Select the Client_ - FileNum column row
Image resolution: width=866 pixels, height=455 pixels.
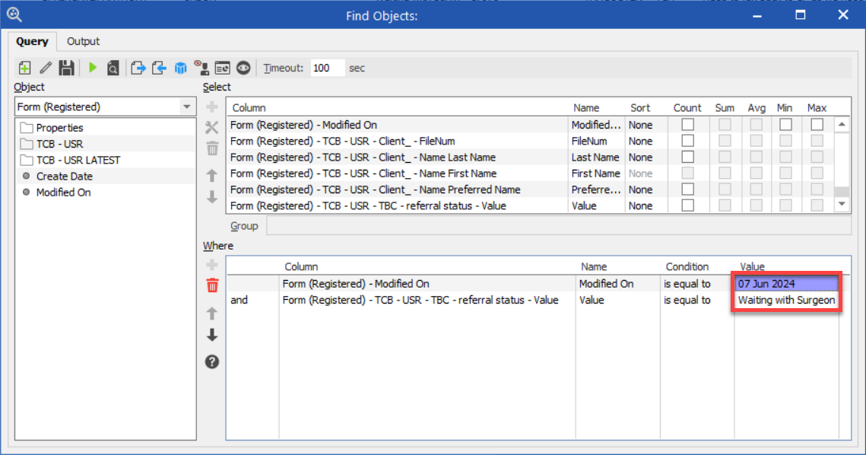tap(398, 141)
